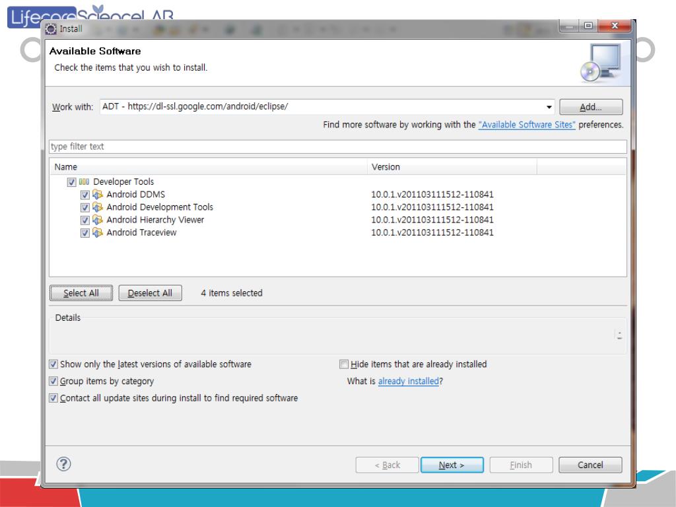
Task: Toggle Group items by category checkbox
Action: [53, 381]
